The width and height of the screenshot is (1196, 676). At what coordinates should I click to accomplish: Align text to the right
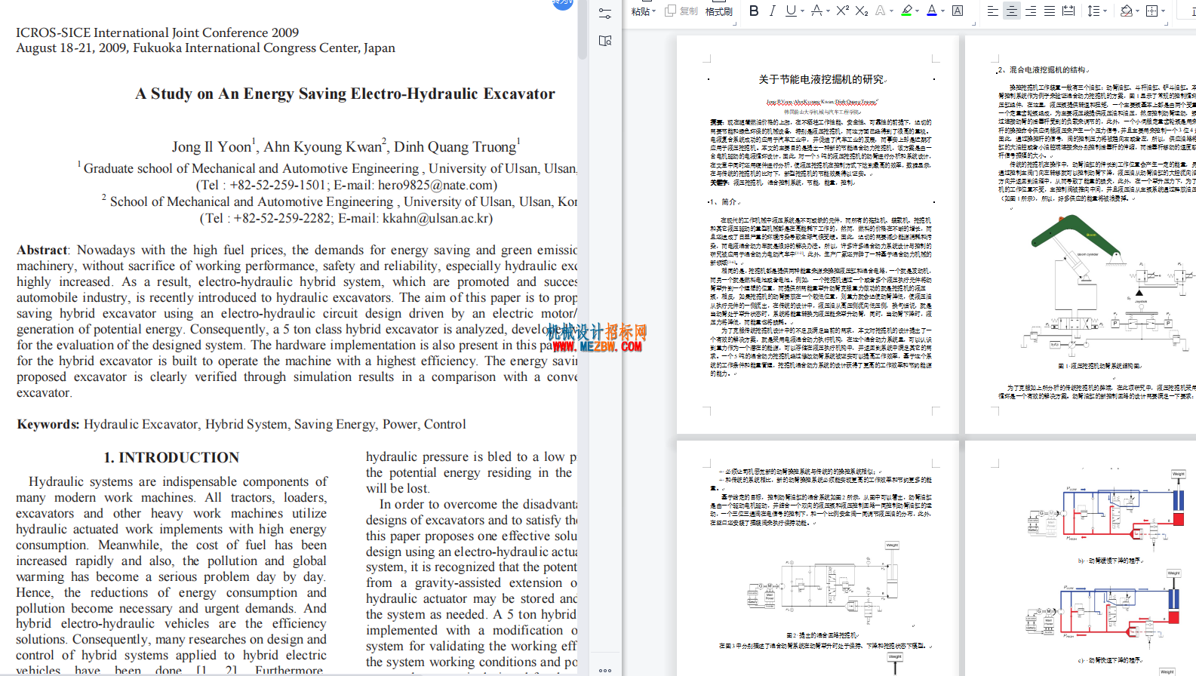1030,11
